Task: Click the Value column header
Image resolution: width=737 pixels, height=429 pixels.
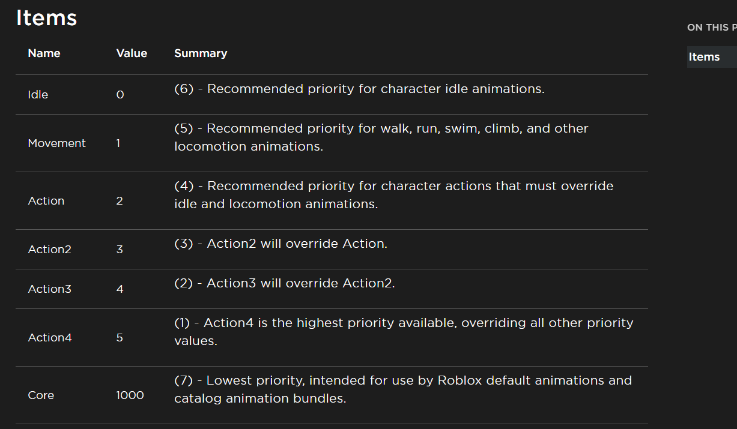Action: pyautogui.click(x=132, y=53)
